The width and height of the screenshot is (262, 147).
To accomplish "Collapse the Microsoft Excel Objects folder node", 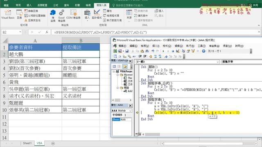I will 117,75.
